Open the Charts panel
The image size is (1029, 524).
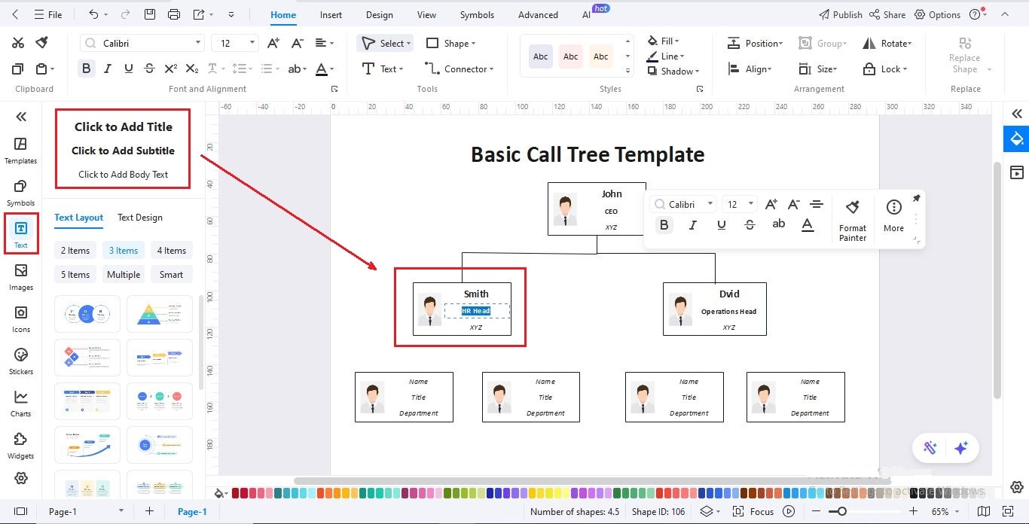pos(20,404)
